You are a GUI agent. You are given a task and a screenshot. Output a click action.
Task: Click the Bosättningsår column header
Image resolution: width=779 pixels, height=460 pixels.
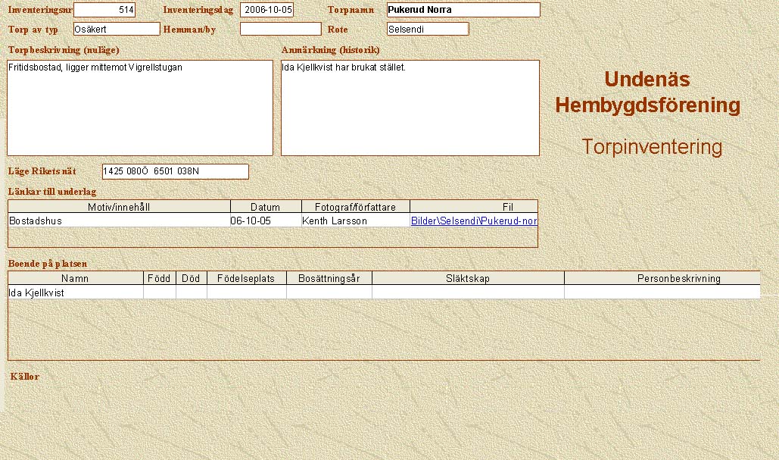(x=329, y=278)
